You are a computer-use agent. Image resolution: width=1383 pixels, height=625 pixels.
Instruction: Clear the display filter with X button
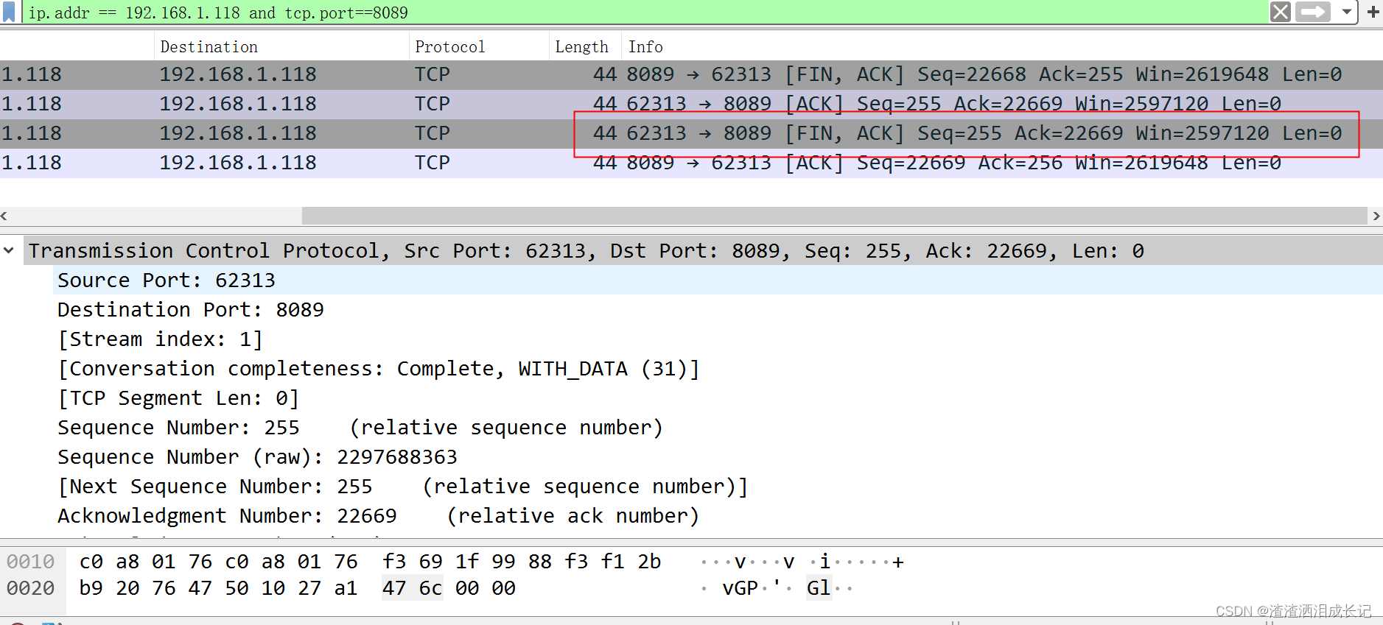coord(1281,12)
